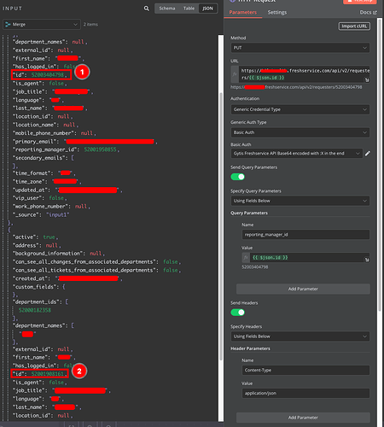The height and width of the screenshot is (427, 384).
Task: Switch to the Settings tab
Action: (x=277, y=12)
